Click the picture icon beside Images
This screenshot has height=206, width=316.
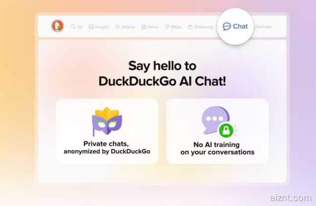[91, 27]
